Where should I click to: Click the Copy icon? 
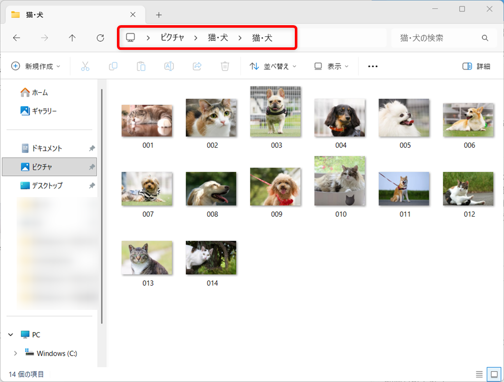pos(113,66)
